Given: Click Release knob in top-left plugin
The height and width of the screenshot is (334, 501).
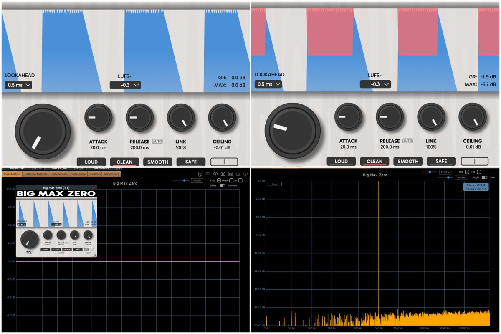Looking at the screenshot, I should (140, 118).
